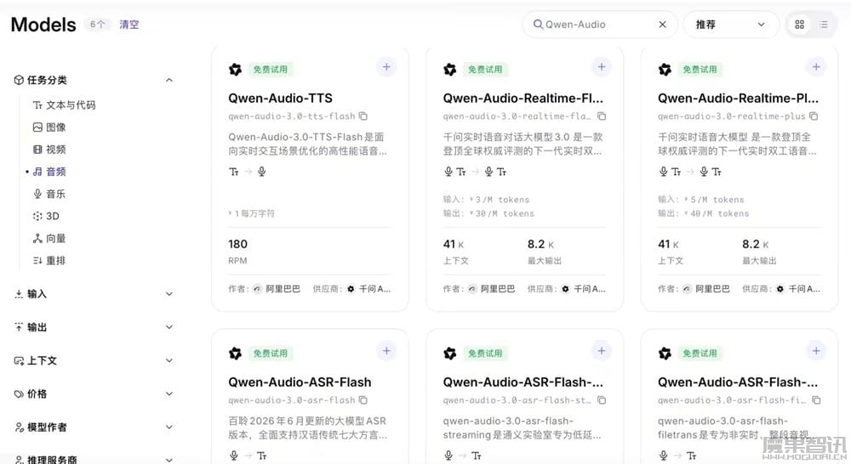Screen dimensions: 851x464
Task: Switch to list view layout
Action: click(x=823, y=25)
